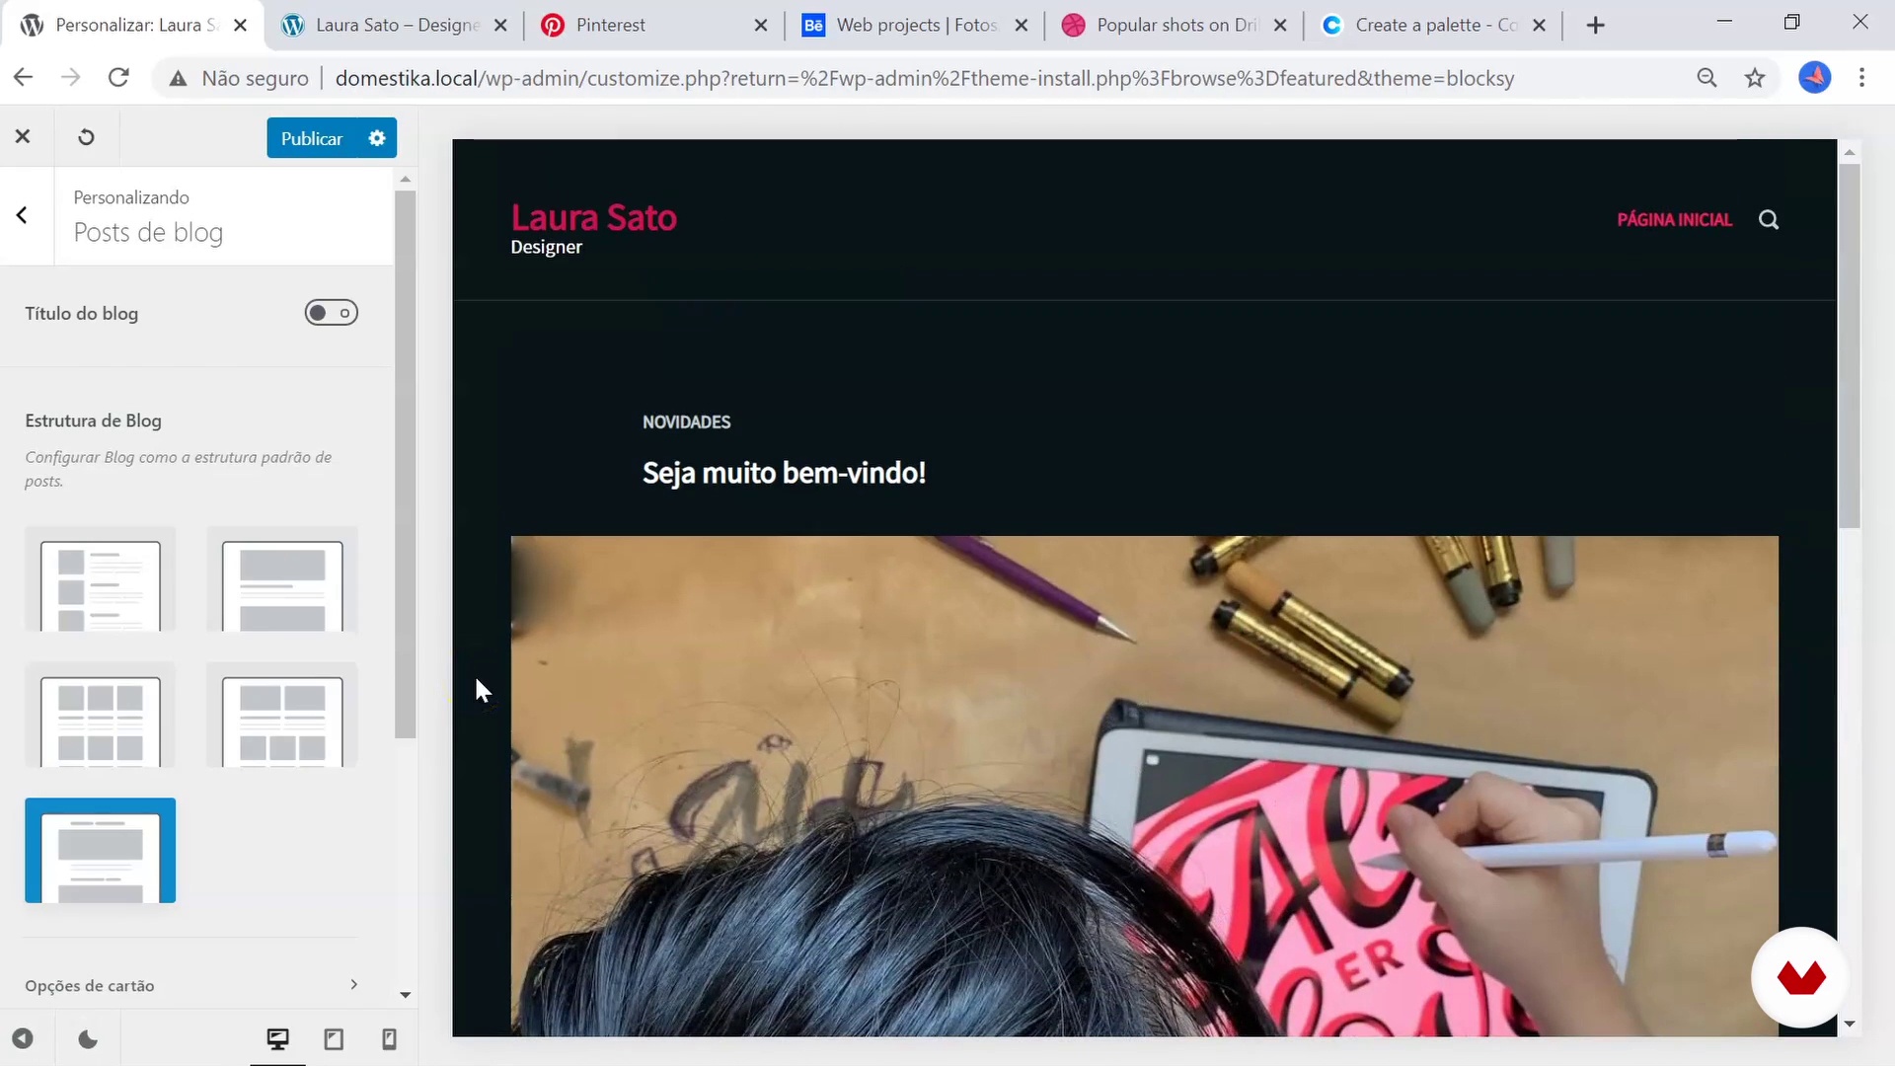Screen dimensions: 1895x1066
Task: Toggle dark mode moon icon
Action: (88, 1038)
